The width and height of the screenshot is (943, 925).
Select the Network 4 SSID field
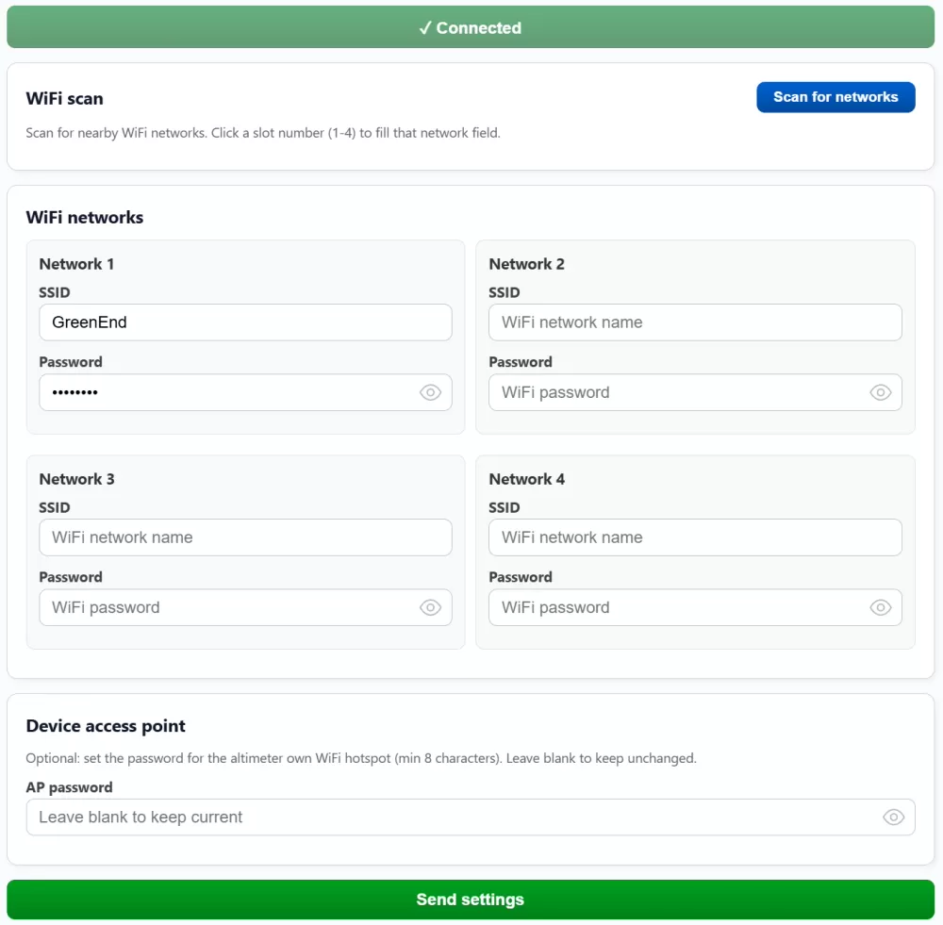[x=695, y=537]
